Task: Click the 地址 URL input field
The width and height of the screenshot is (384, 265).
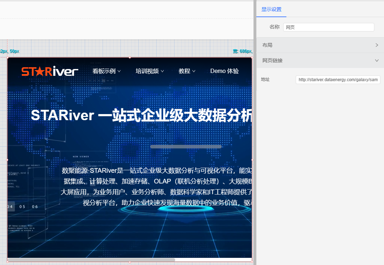Action: 338,80
